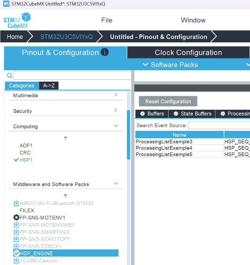This screenshot has width=250, height=265.
Task: Click the Name column header
Action: [179, 135]
